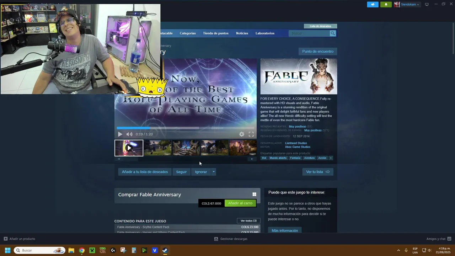The image size is (455, 256).
Task: Open the Steam announcements megaphone icon
Action: tap(373, 4)
